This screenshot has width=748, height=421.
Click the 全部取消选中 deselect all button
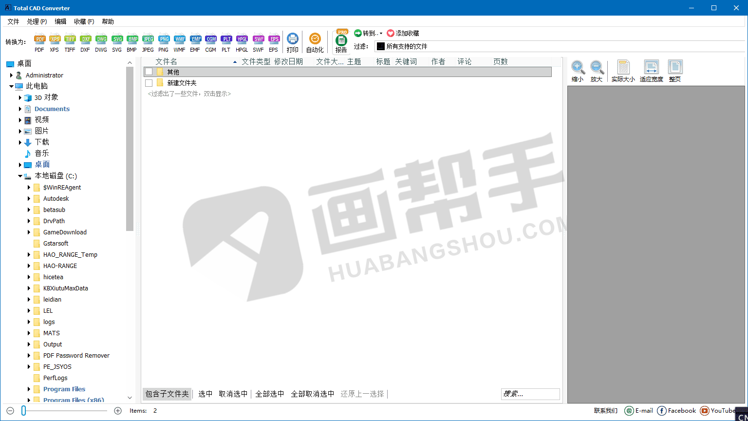click(x=313, y=394)
